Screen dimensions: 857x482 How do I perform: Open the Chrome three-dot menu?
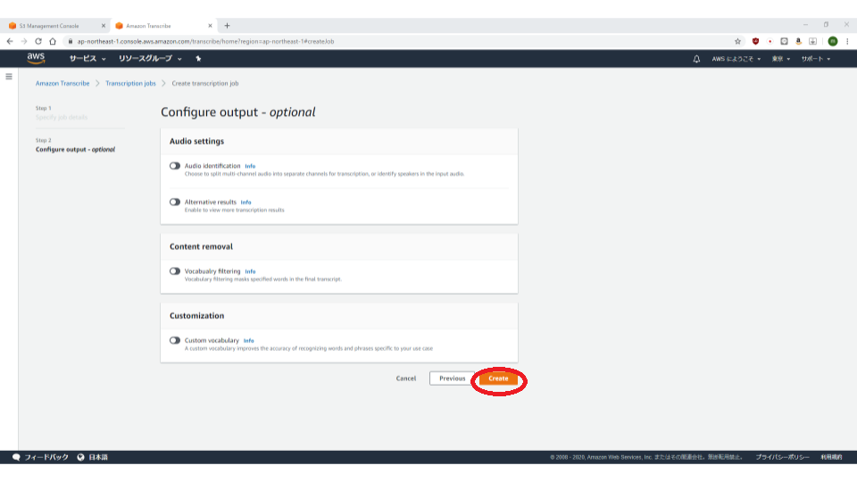(848, 42)
